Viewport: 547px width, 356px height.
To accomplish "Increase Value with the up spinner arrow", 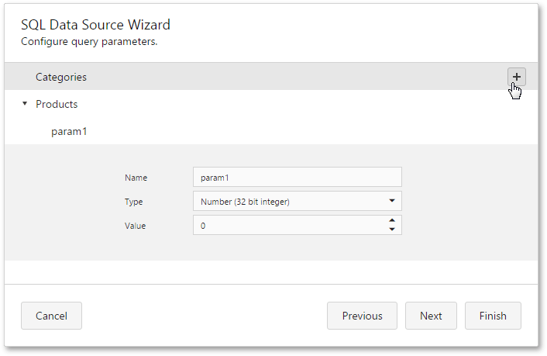I will coord(392,221).
